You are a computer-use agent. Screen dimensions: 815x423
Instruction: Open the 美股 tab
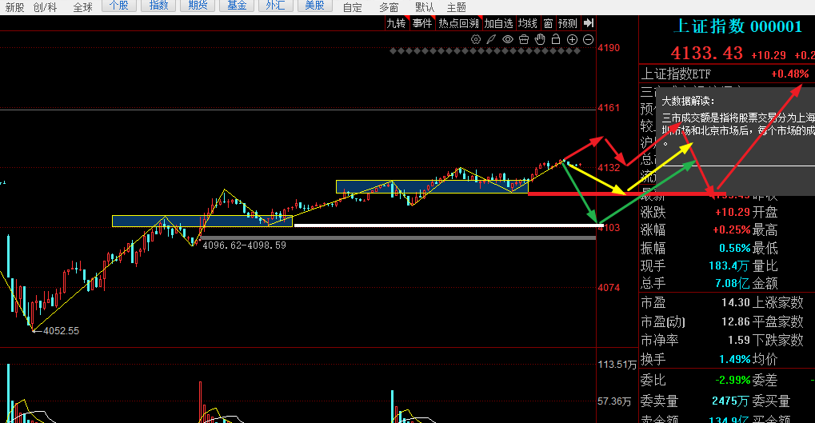coord(314,6)
